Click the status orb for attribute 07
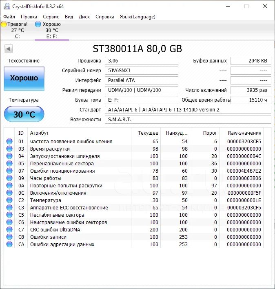Screen dimensions: 275x289 coord(9,171)
